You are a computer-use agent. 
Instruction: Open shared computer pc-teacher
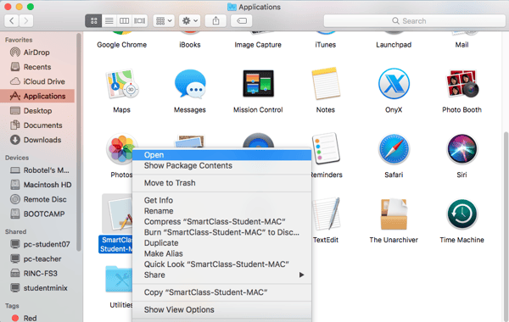tap(37, 258)
